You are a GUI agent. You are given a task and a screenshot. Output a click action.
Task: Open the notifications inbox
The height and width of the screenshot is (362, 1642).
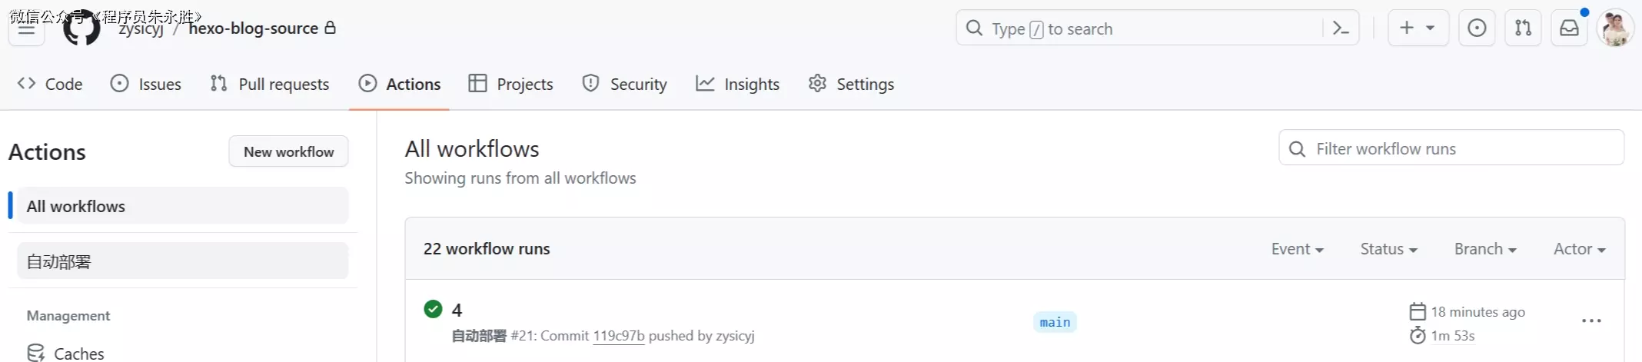tap(1569, 28)
